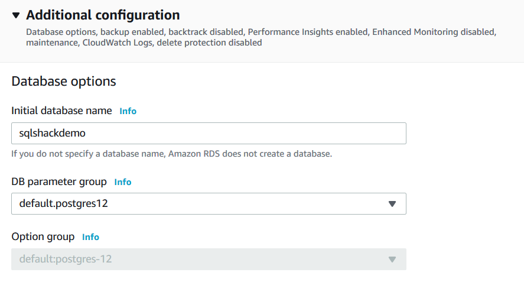Screen dimensions: 524x282
Task: Click the grayed Option group arrow icon
Action: pyautogui.click(x=392, y=259)
